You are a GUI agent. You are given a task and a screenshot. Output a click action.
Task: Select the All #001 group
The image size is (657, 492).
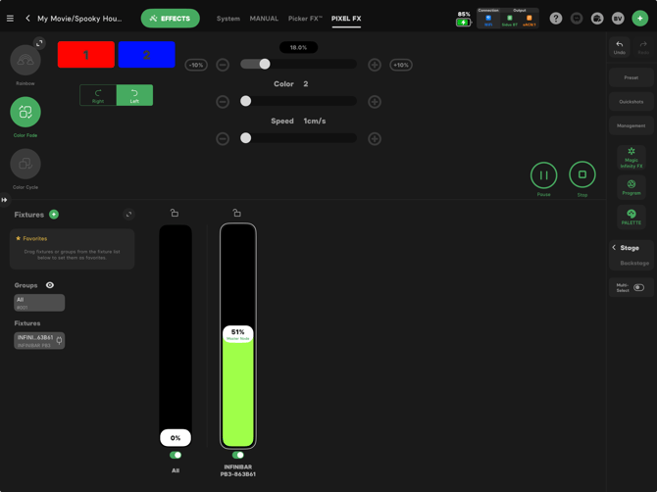coord(39,303)
